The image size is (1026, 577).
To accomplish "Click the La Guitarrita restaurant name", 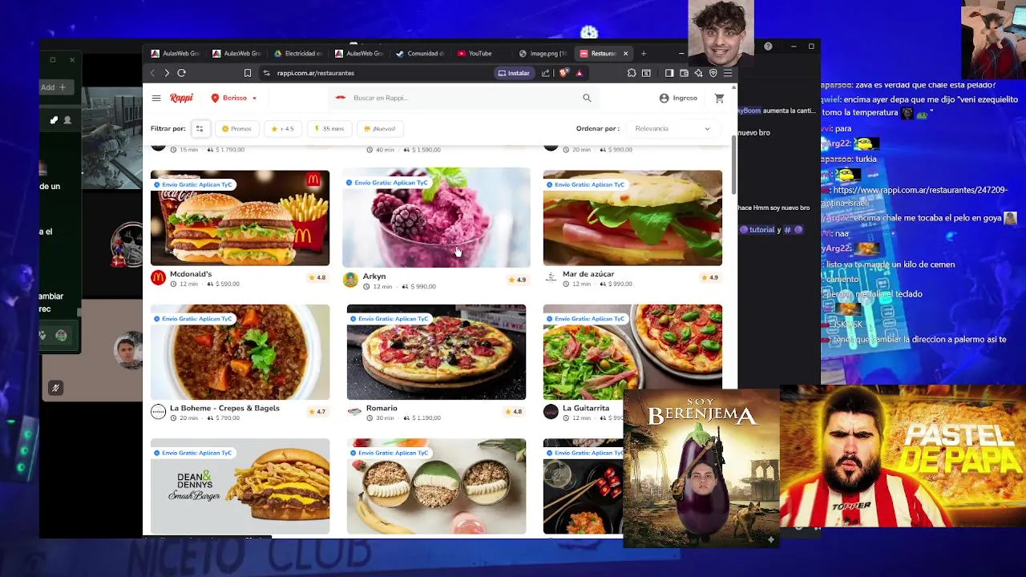I will click(586, 408).
